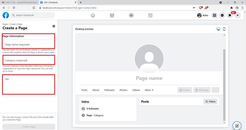246x130 pixels.
Task: Click the 0 followers text
Action: (93, 109)
